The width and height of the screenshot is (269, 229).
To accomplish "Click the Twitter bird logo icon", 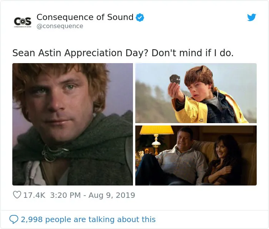I will point(251,17).
